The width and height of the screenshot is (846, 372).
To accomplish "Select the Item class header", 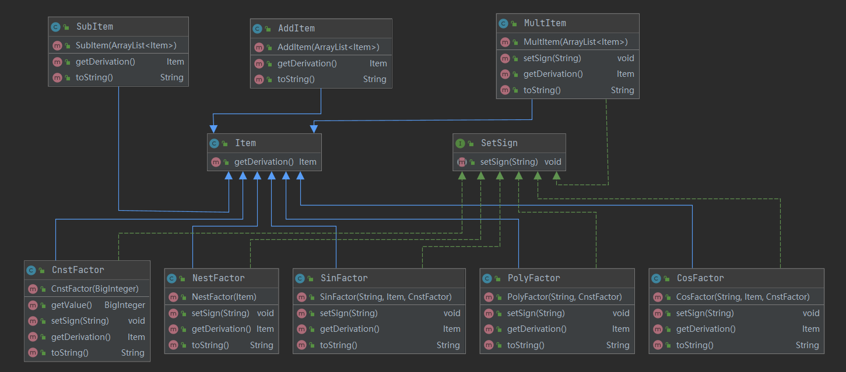I will (x=245, y=143).
